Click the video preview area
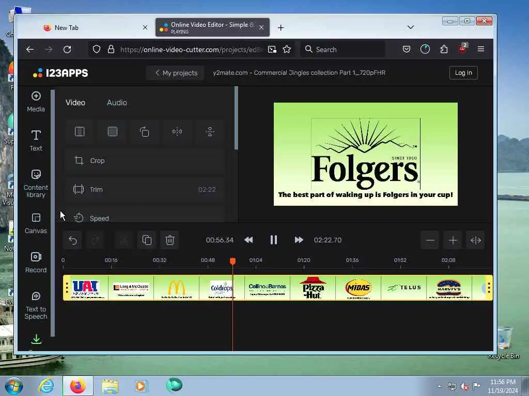The width and height of the screenshot is (529, 396). [366, 154]
